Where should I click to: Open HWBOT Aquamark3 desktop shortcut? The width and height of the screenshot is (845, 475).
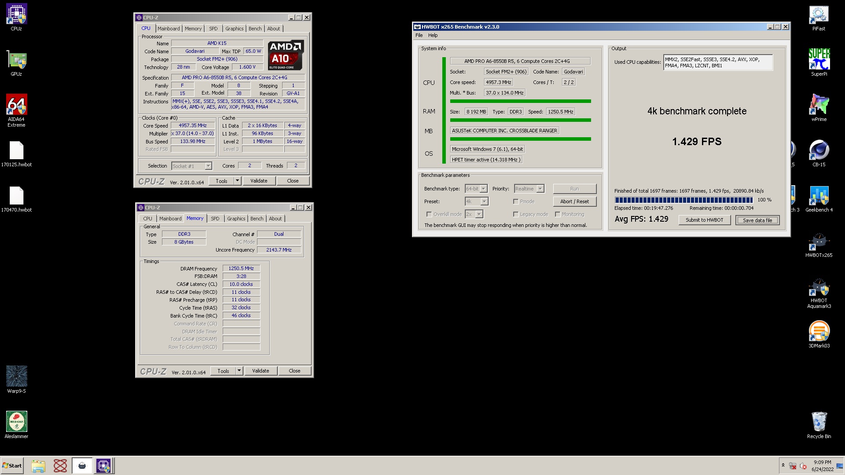[x=819, y=292]
